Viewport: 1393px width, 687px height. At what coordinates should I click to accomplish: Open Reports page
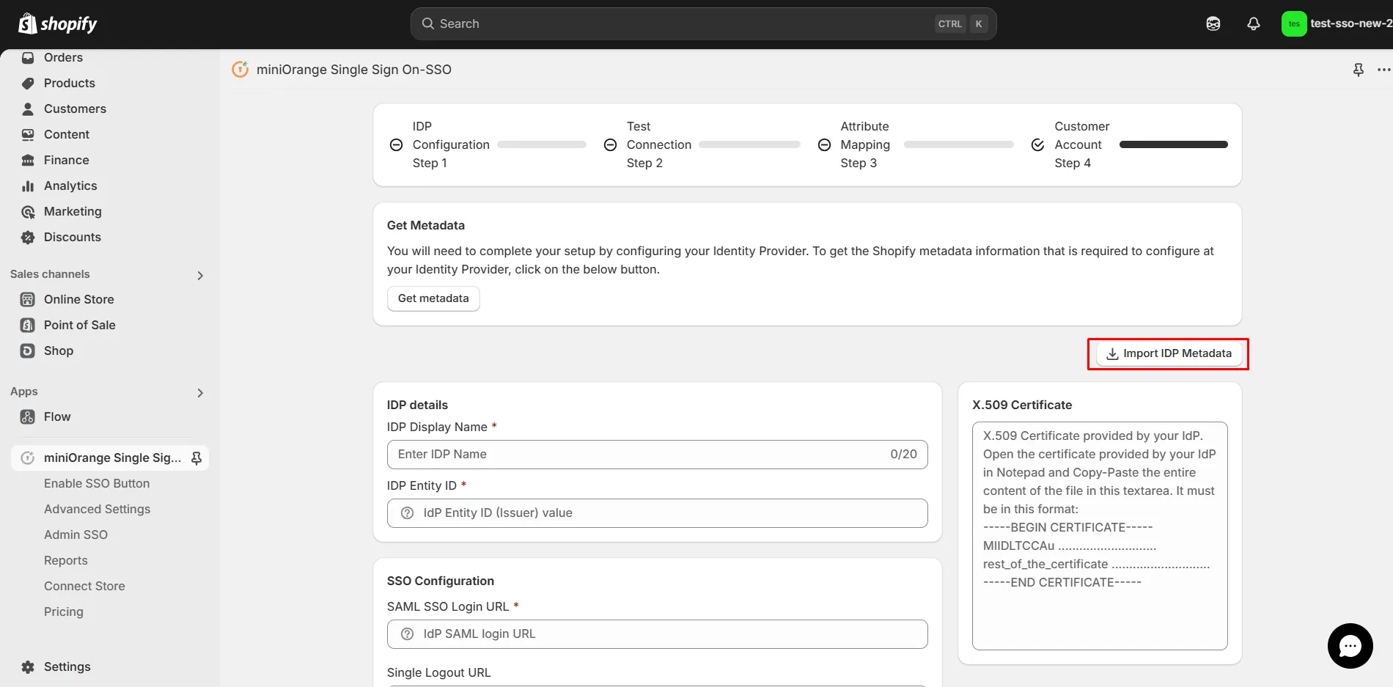click(66, 560)
